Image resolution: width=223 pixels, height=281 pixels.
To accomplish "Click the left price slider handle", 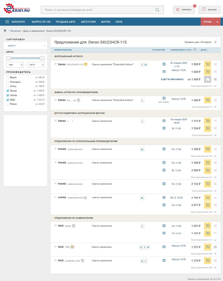I will [x=8, y=58].
